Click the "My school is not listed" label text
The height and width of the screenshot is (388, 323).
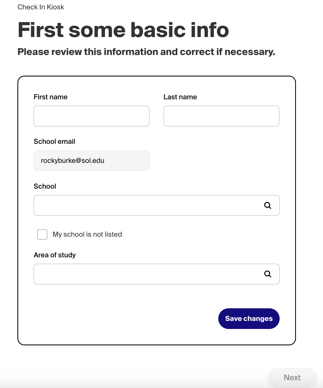[87, 235]
